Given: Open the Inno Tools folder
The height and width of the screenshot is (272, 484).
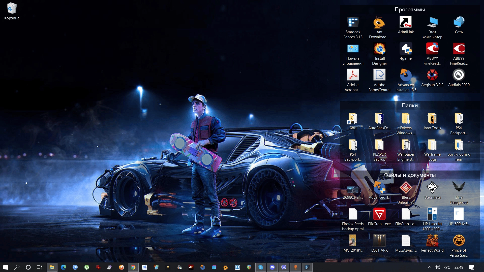Looking at the screenshot, I should click(x=432, y=121).
